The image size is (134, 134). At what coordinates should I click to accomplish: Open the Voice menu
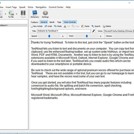31,7
